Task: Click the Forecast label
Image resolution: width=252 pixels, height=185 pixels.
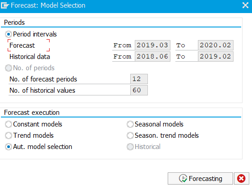Action: (x=22, y=45)
